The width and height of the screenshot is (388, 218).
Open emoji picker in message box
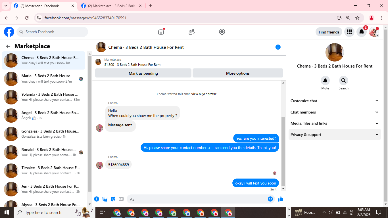pos(270,199)
